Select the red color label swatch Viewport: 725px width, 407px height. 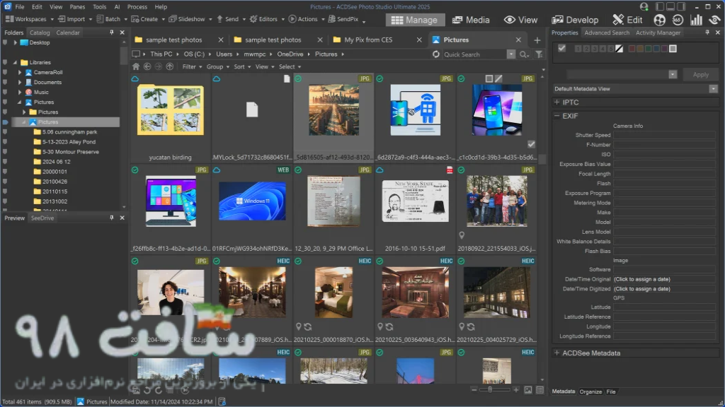[x=632, y=49]
